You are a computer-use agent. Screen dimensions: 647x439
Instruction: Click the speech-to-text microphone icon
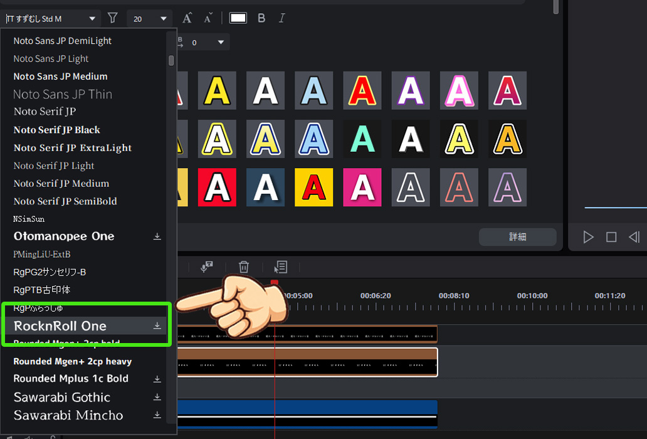[x=206, y=267]
